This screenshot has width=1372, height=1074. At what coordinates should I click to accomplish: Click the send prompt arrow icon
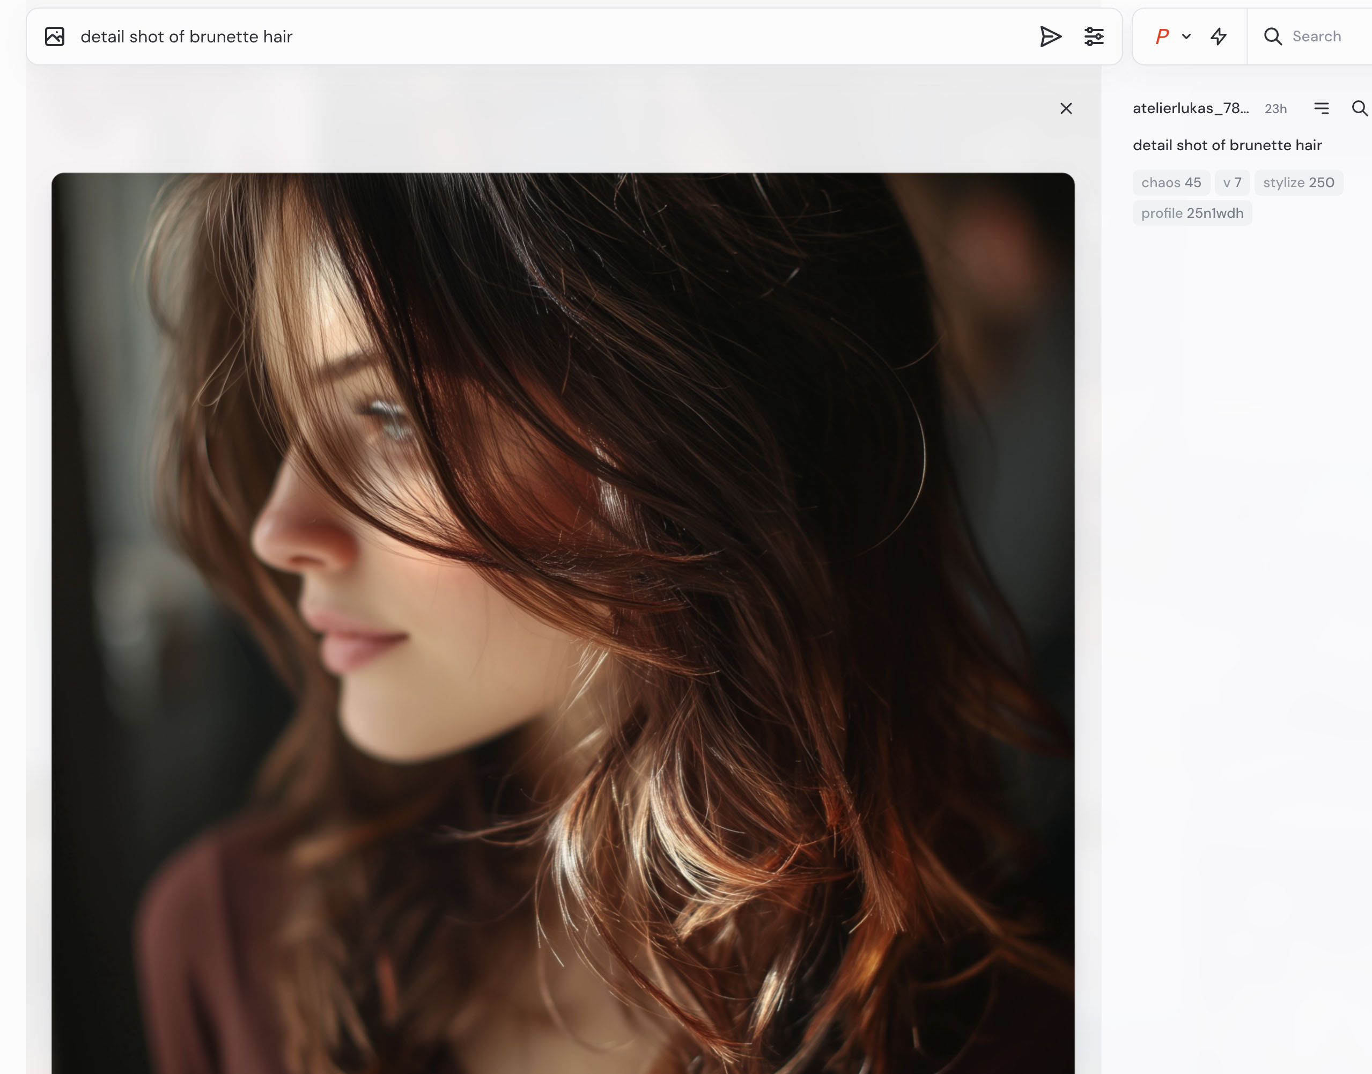(1050, 36)
